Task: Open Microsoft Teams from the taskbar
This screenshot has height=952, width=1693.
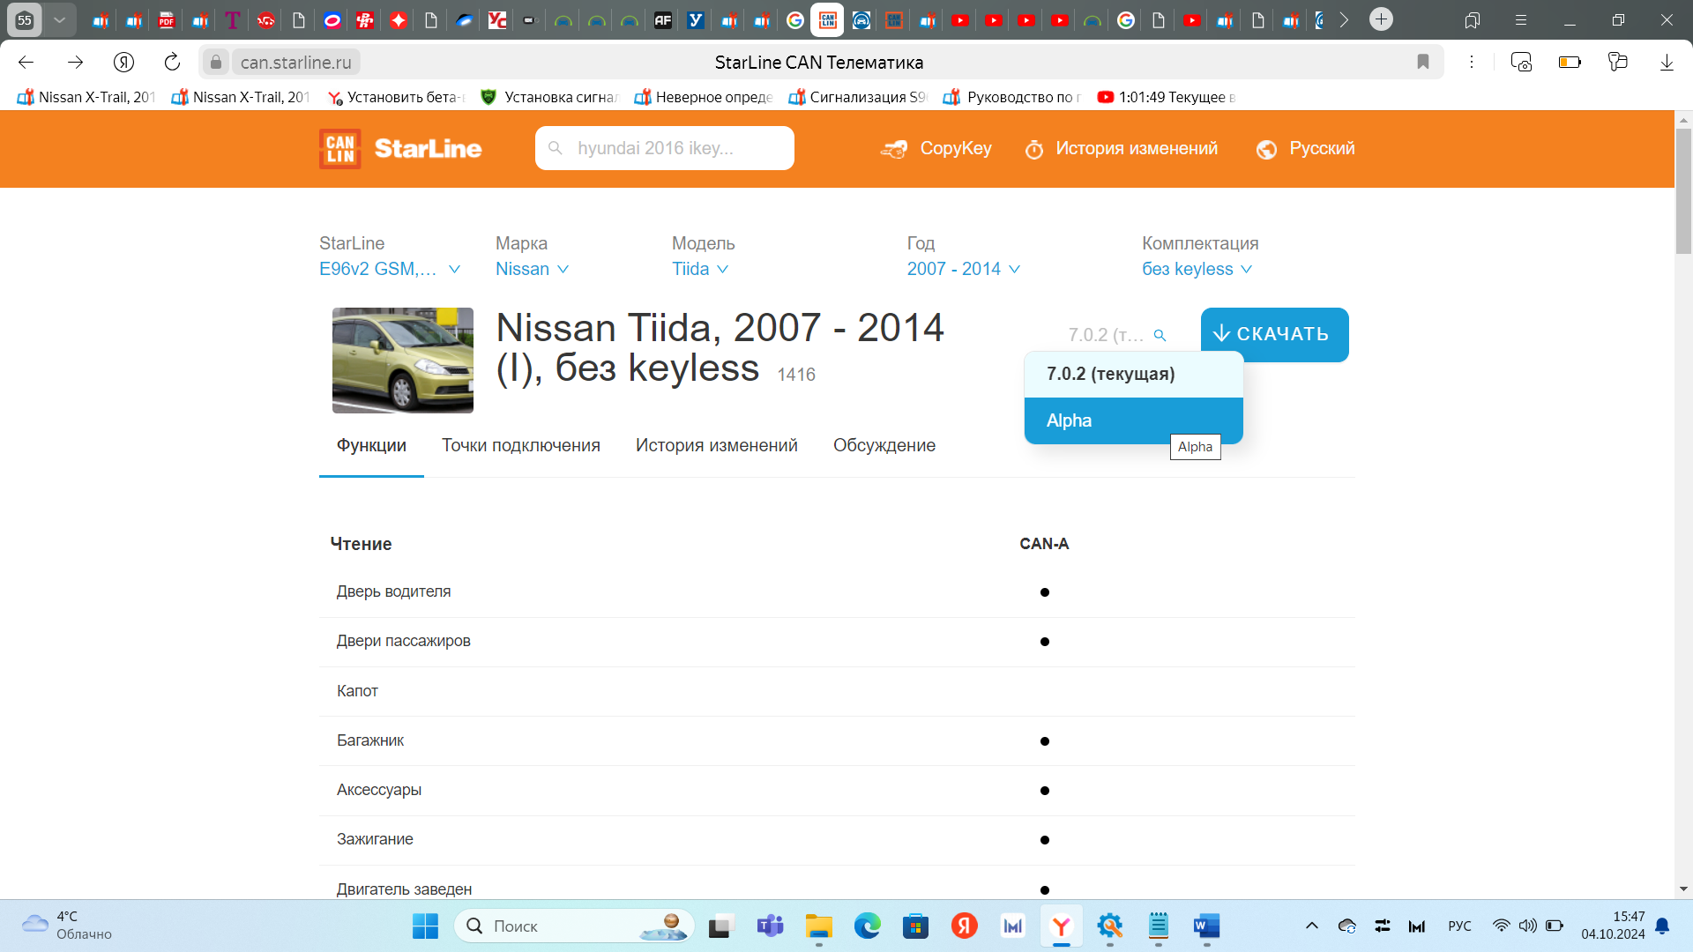Action: tap(770, 926)
